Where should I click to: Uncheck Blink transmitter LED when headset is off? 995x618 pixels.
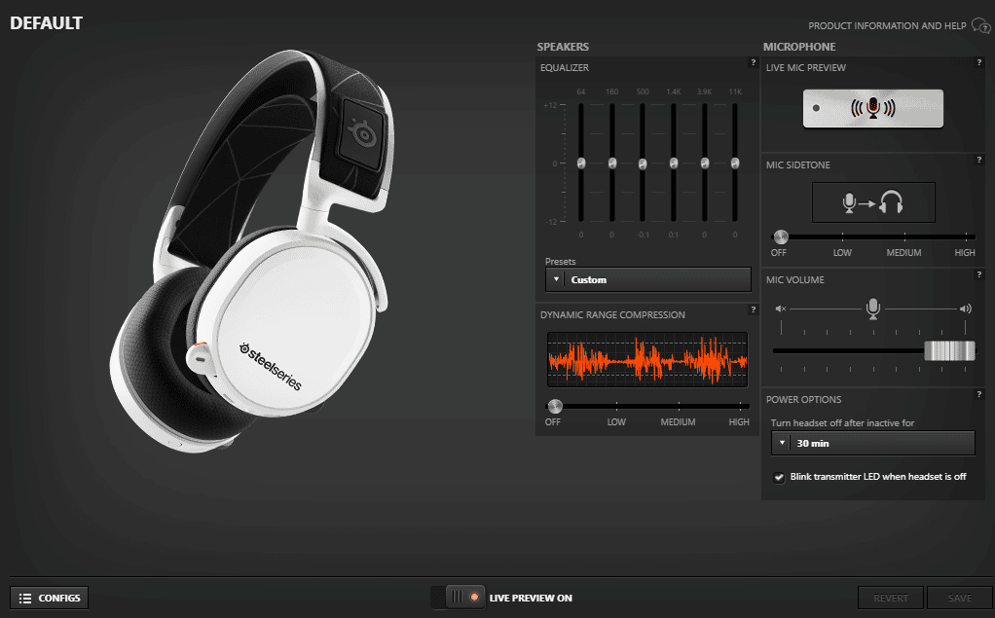click(778, 477)
